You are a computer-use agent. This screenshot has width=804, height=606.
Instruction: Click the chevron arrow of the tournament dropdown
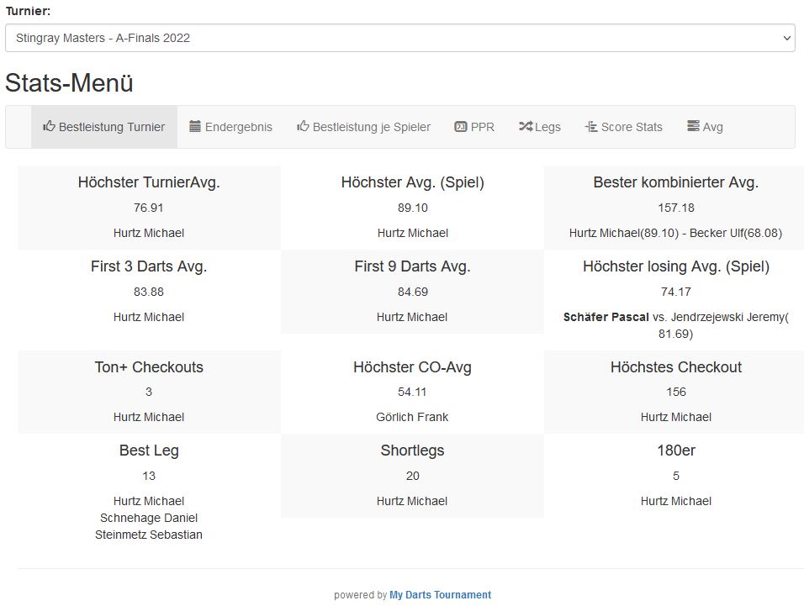tap(786, 38)
